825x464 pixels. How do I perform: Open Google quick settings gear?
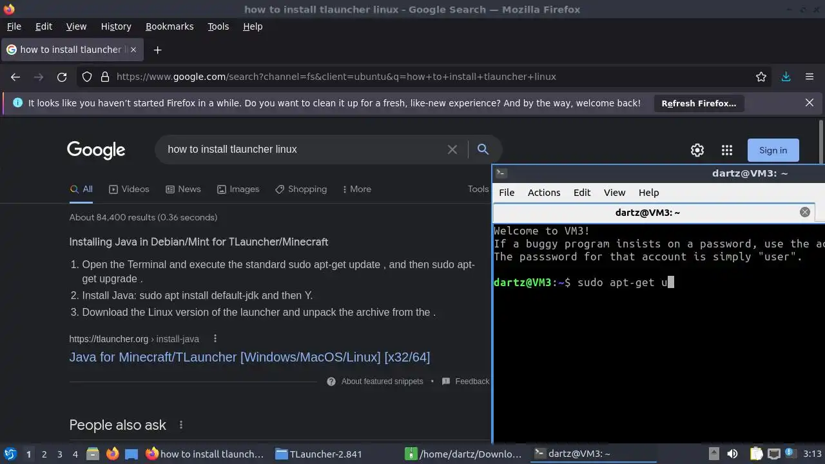(x=697, y=150)
